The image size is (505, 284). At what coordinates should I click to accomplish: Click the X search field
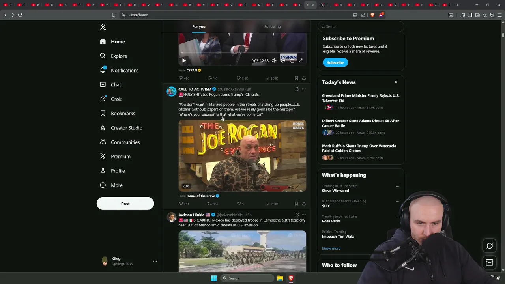[x=361, y=26]
